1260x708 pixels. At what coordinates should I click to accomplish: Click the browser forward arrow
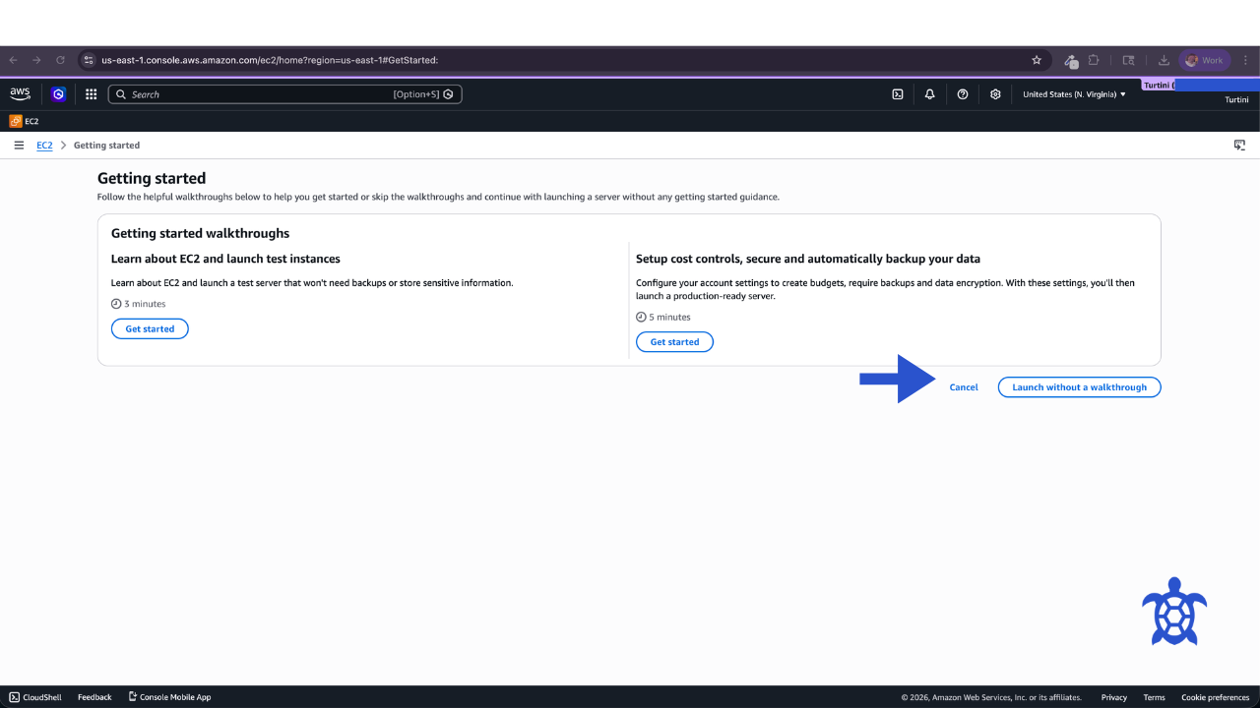coord(36,60)
